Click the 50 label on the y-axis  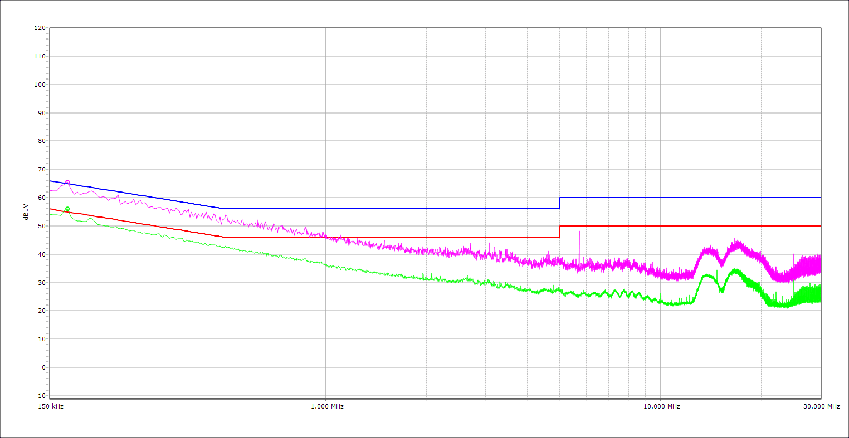pos(41,226)
